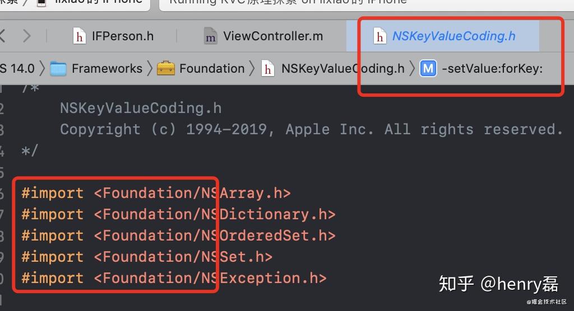
Task: Open the Foundation jump bar menu
Action: click(x=211, y=68)
